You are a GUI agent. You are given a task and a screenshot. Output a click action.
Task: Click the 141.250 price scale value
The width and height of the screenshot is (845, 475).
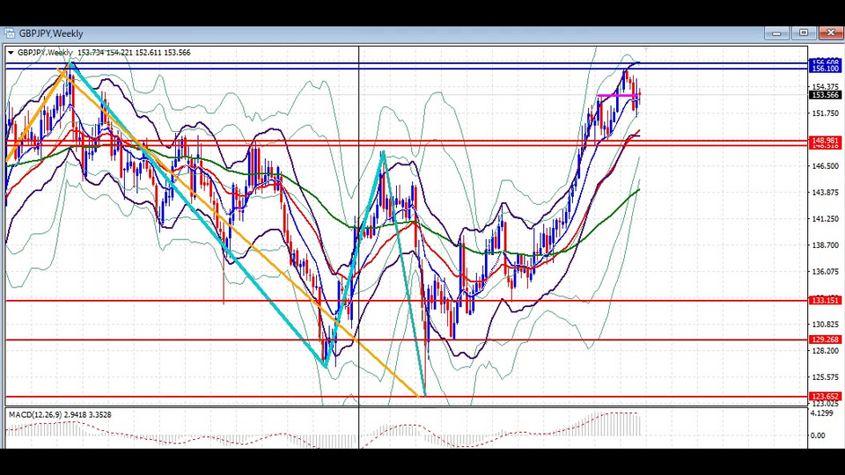(x=825, y=219)
